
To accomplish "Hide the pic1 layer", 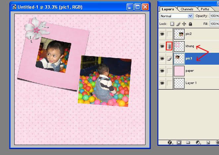I will coord(162,59).
